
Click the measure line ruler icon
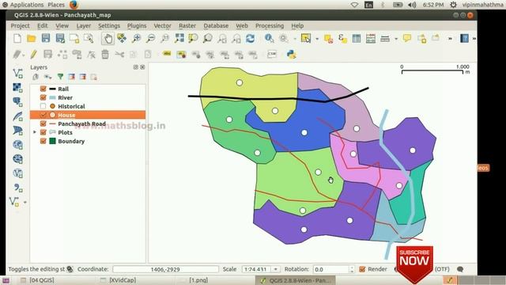[x=385, y=39]
